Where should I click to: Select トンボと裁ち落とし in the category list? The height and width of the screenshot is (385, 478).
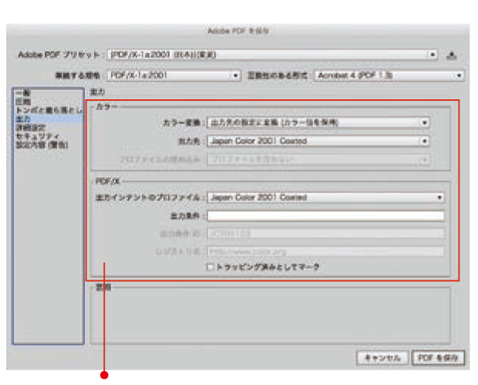(49, 110)
